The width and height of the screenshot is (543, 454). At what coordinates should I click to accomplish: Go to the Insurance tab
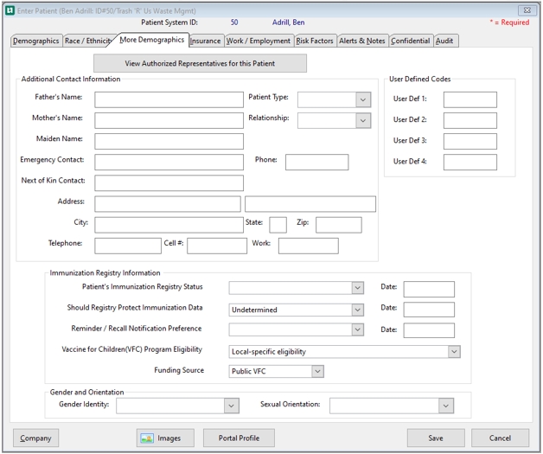click(205, 41)
